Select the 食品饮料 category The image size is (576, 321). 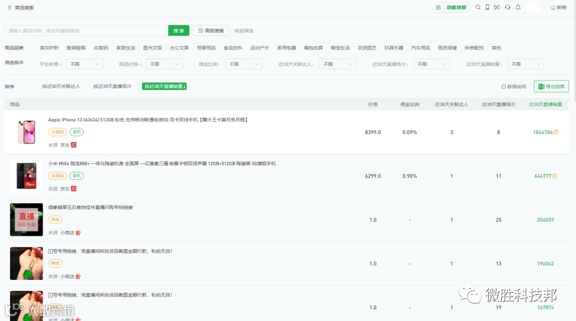tap(233, 48)
